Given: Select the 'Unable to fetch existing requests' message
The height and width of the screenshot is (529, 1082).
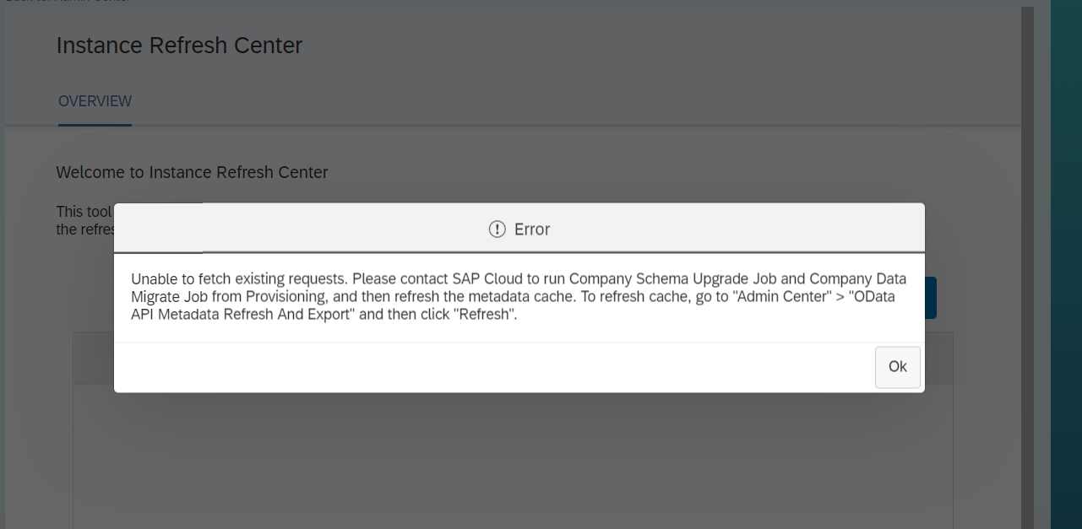Looking at the screenshot, I should click(519, 297).
